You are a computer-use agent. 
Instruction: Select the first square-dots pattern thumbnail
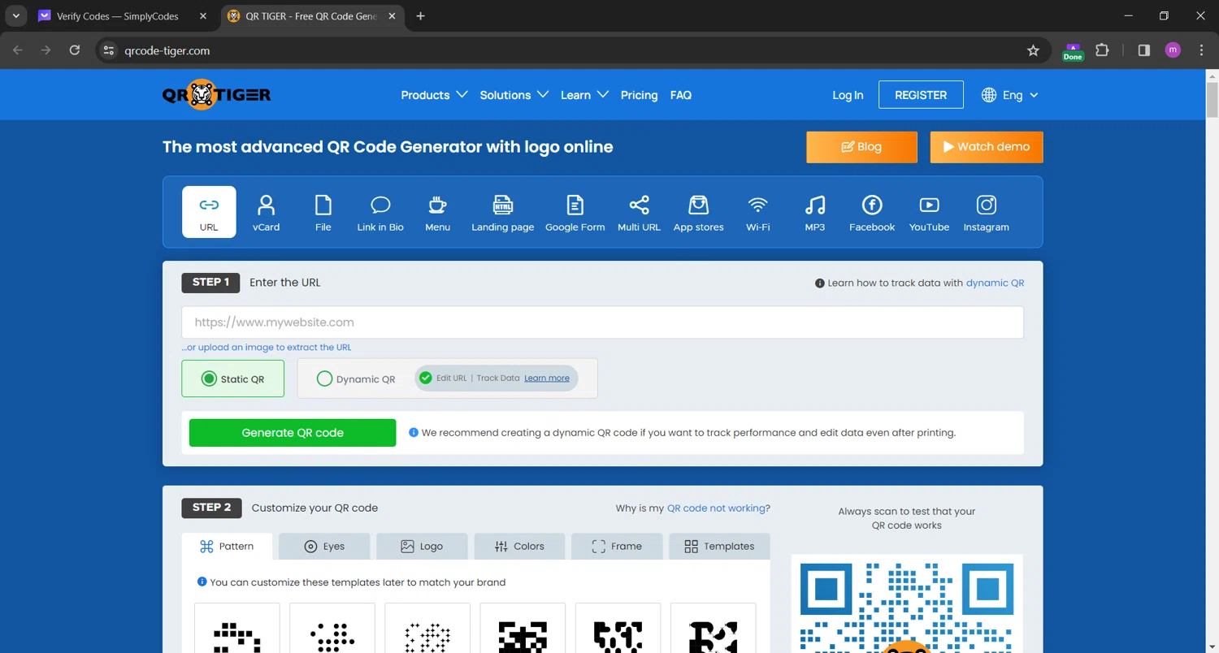click(237, 629)
